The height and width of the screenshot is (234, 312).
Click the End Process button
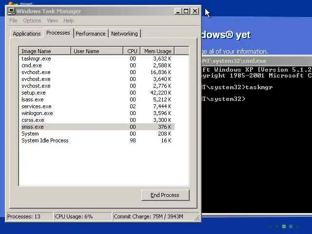pos(165,195)
